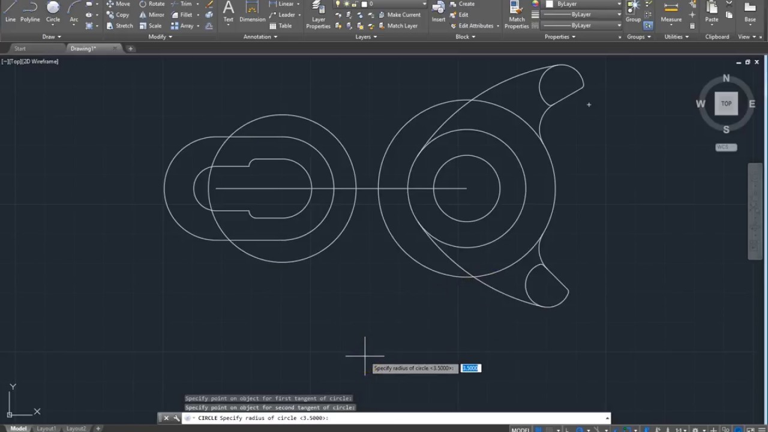Activate the Scale tool
Screen dimensions: 768x432
pos(151,26)
